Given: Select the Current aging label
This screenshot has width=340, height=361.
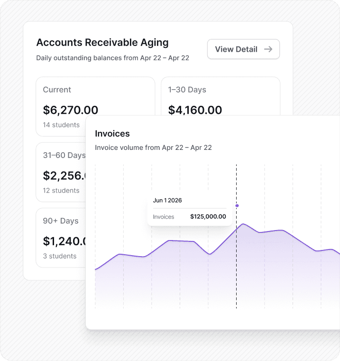Looking at the screenshot, I should point(57,90).
